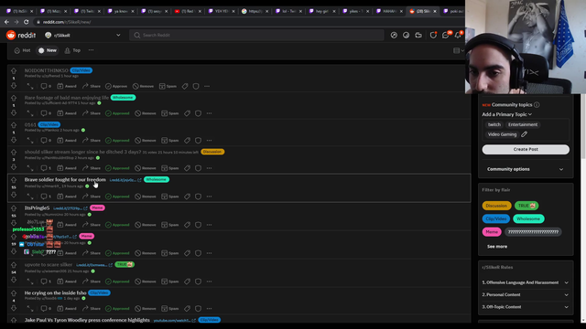586x329 pixels.
Task: Remove the ItsPringleS post
Action: tap(146, 225)
